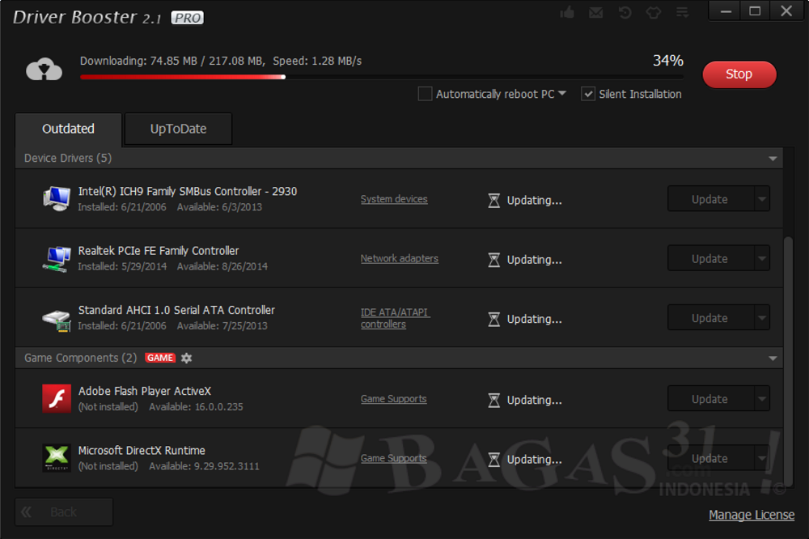Click the thumbs-up like icon
This screenshot has height=539, width=809.
pyautogui.click(x=567, y=12)
